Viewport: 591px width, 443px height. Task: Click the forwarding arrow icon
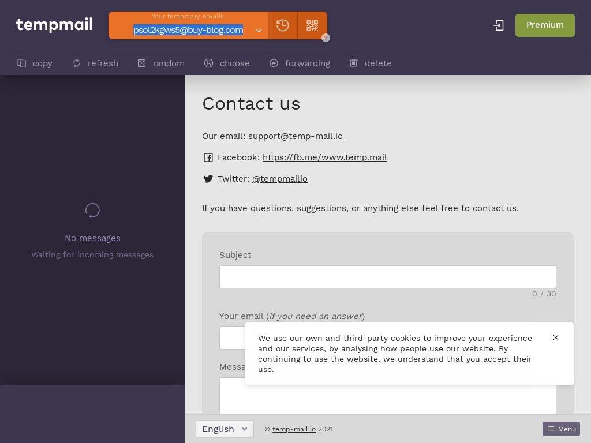click(274, 63)
